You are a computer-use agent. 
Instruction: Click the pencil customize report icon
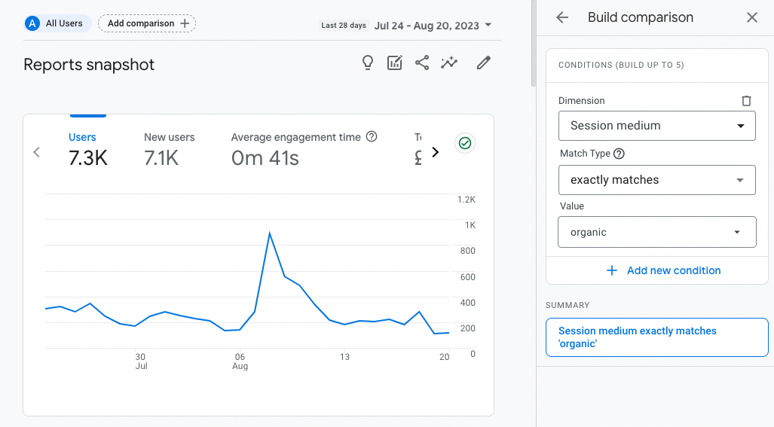pos(484,63)
